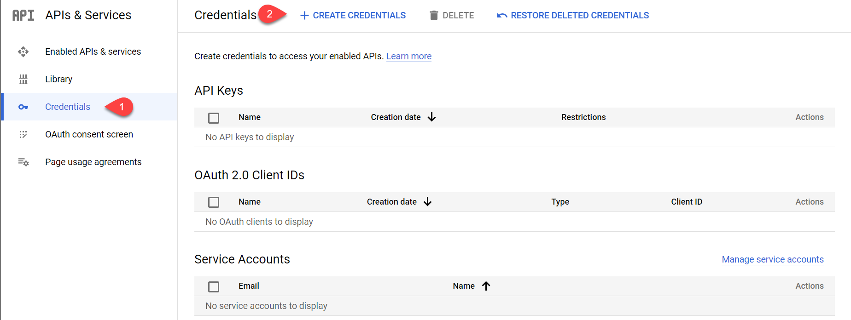Viewport: 851px width, 320px height.
Task: Click the OAuth Name column header
Action: (x=250, y=202)
